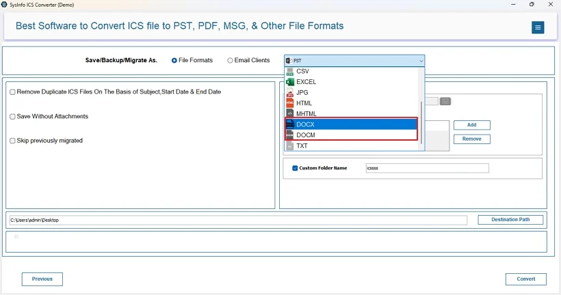The width and height of the screenshot is (561, 295).
Task: Start conversion with Convert button
Action: click(x=526, y=279)
